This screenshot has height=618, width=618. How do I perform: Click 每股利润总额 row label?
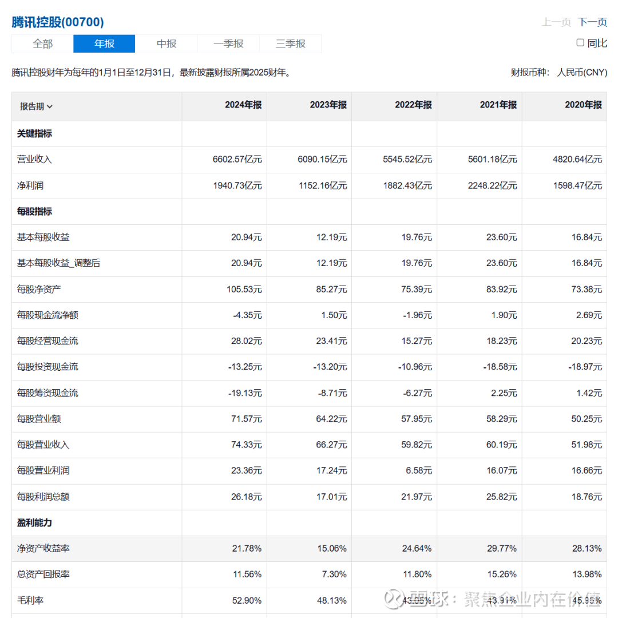point(43,497)
